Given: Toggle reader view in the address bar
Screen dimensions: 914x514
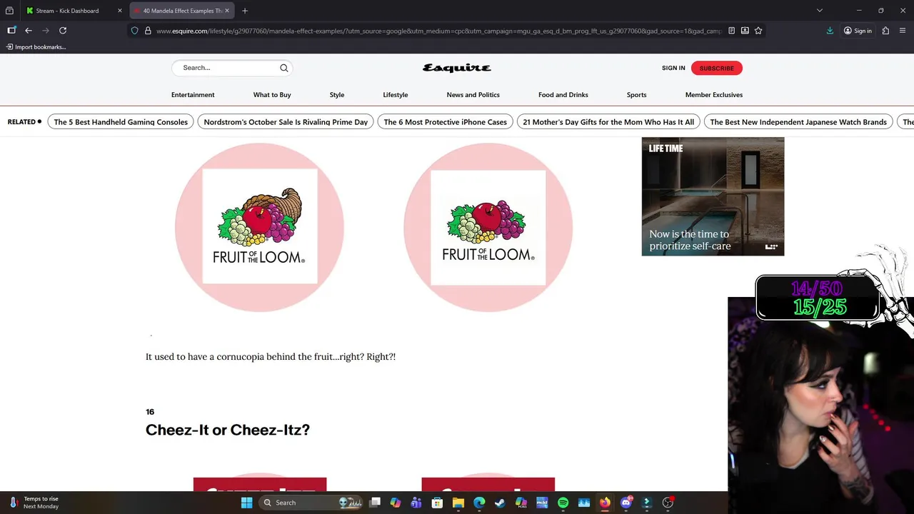Looking at the screenshot, I should tap(731, 31).
